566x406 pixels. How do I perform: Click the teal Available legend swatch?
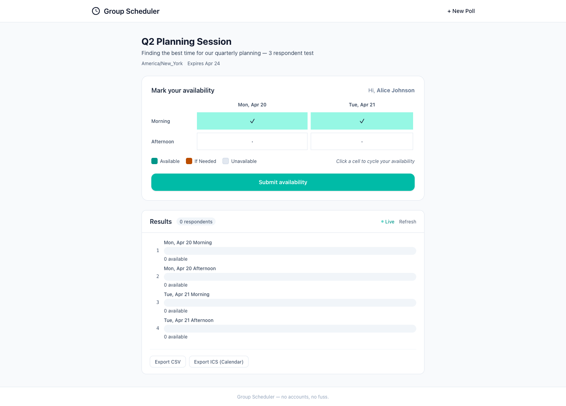tap(154, 161)
